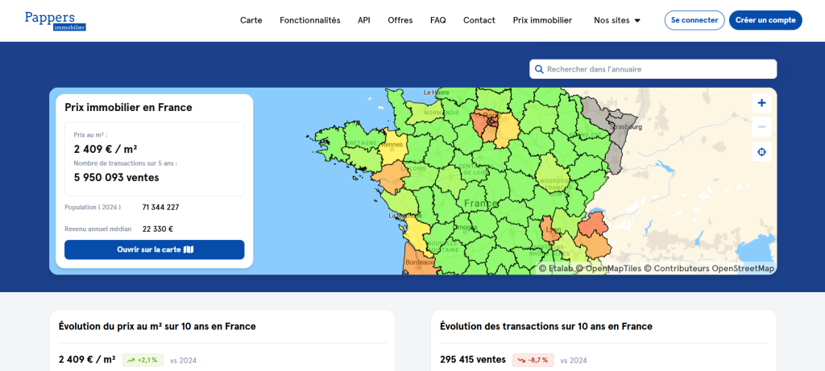Open the FAQ page
The image size is (825, 371).
pos(437,20)
